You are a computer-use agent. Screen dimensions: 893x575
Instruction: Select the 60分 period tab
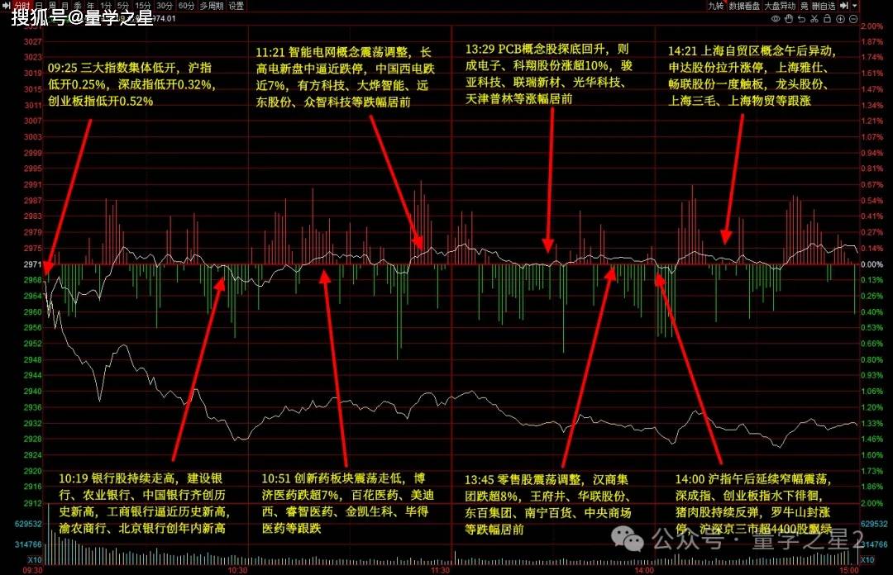click(186, 6)
